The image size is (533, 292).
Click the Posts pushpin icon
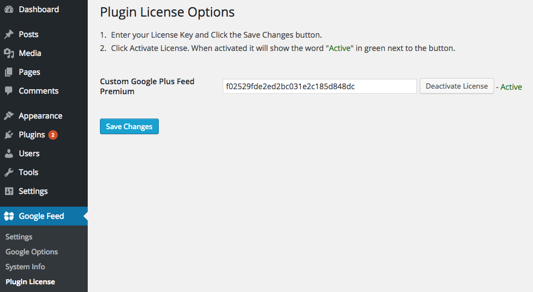[x=9, y=34]
